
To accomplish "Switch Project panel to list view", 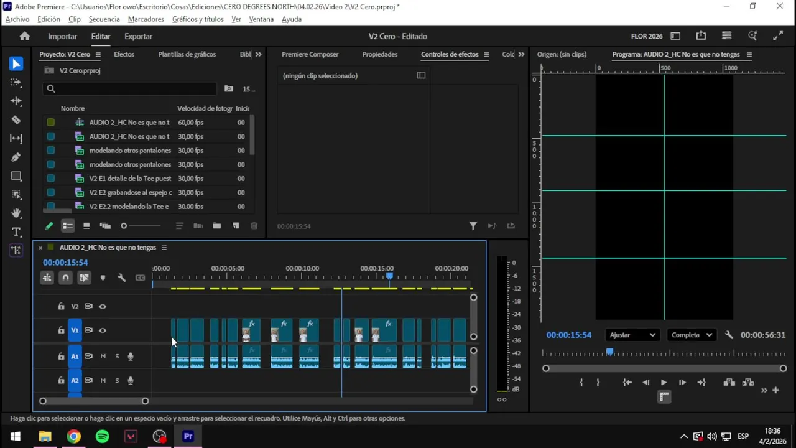I will [68, 226].
